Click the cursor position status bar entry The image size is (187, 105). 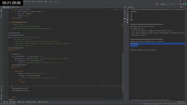click(151, 104)
